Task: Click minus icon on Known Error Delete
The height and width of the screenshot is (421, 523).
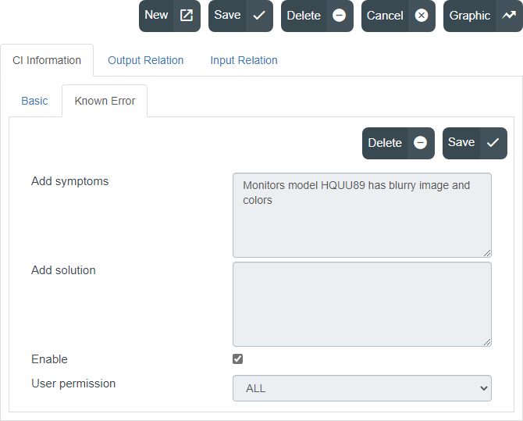Action: (x=420, y=143)
